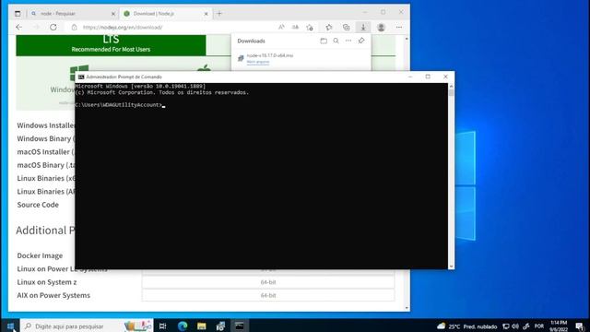This screenshot has width=590, height=332.
Task: Close the 'Download | Node.js' tab
Action: 206,14
